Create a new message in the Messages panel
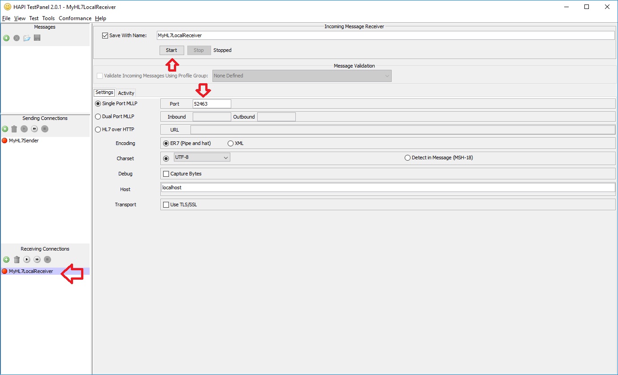Screen dimensions: 618x375 coord(6,38)
